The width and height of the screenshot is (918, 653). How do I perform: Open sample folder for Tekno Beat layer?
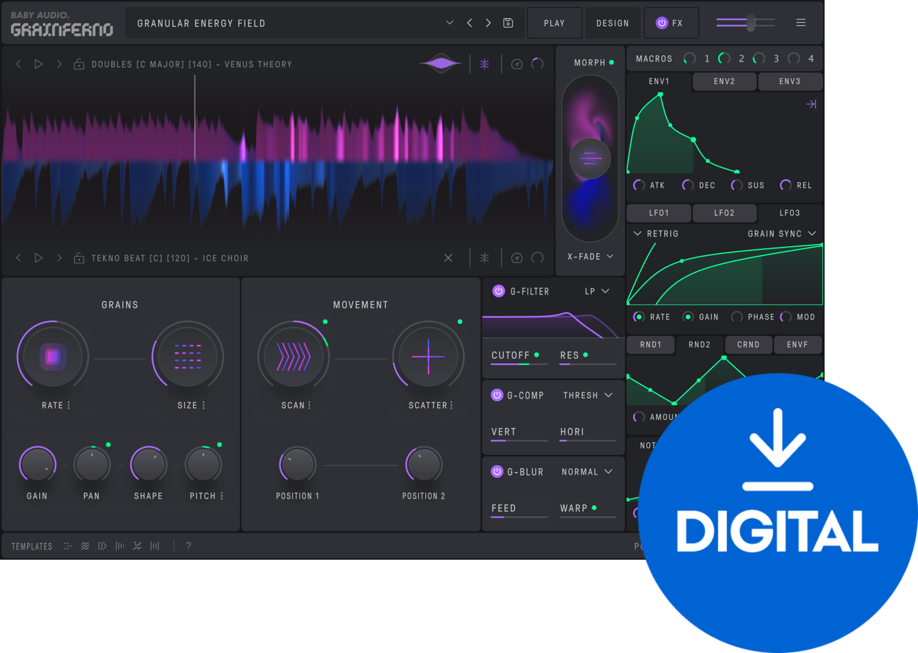(x=79, y=258)
